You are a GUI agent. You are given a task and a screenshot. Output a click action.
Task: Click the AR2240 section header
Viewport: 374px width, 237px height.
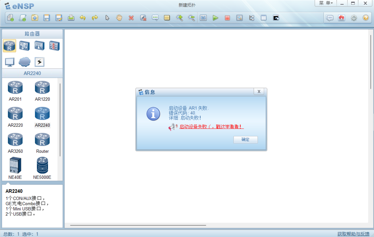pyautogui.click(x=32, y=73)
